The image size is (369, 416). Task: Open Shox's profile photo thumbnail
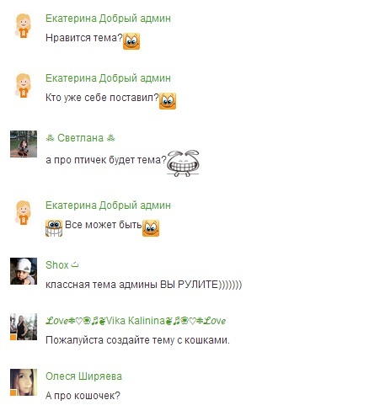pyautogui.click(x=24, y=271)
